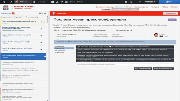Open the manager profile icon beside M Owen
This screenshot has width=180, height=101.
(x=17, y=2)
